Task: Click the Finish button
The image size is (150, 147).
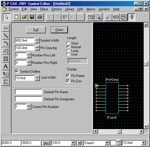Action: click(x=59, y=30)
